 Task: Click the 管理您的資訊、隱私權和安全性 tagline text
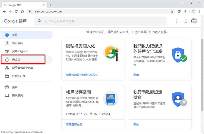click(126, 32)
